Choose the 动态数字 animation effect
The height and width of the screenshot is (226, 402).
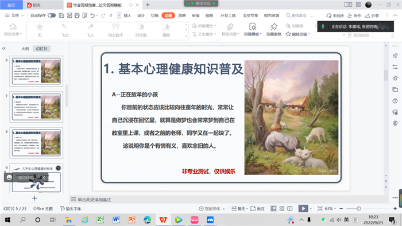click(x=115, y=30)
